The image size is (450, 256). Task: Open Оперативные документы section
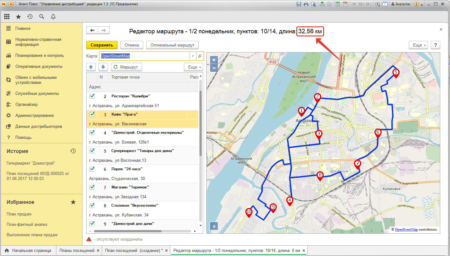pyautogui.click(x=39, y=67)
